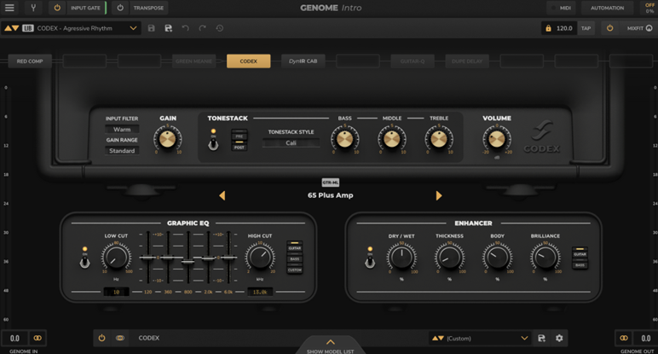Screen dimensions: 658x354
Task: Open the MIDI settings button
Action: [562, 8]
